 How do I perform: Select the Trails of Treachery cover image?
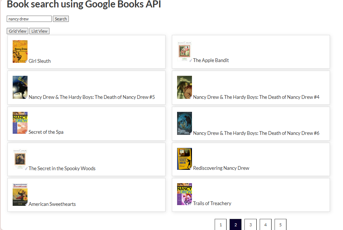point(184,194)
